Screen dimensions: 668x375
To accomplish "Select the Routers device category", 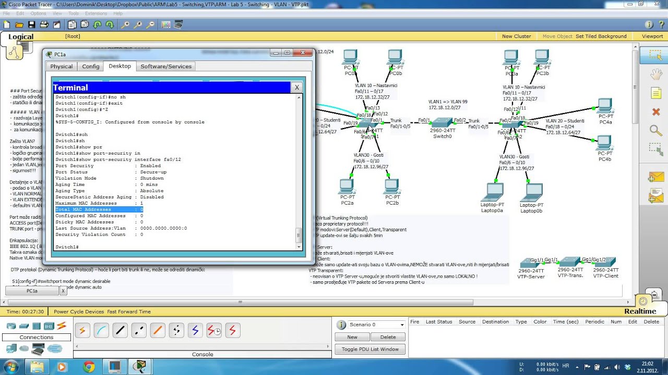I will [11, 326].
